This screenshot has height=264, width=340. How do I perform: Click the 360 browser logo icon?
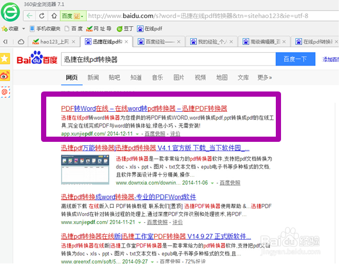point(10,12)
